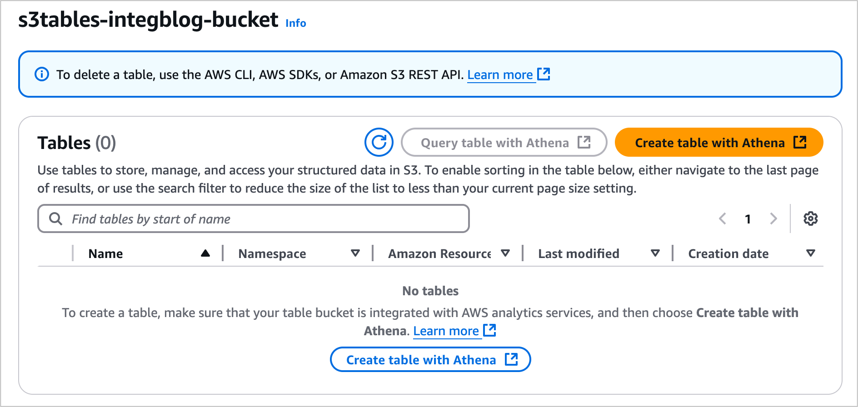The width and height of the screenshot is (858, 407).
Task: Click external link icon after banner Learn more
Action: click(x=544, y=74)
